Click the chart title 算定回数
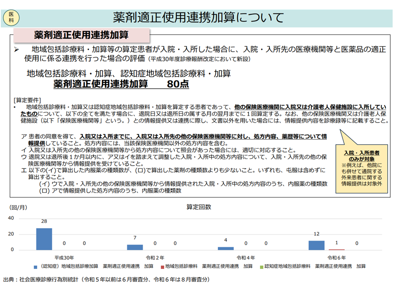Screen dimensions: 393x295 click(x=199, y=207)
